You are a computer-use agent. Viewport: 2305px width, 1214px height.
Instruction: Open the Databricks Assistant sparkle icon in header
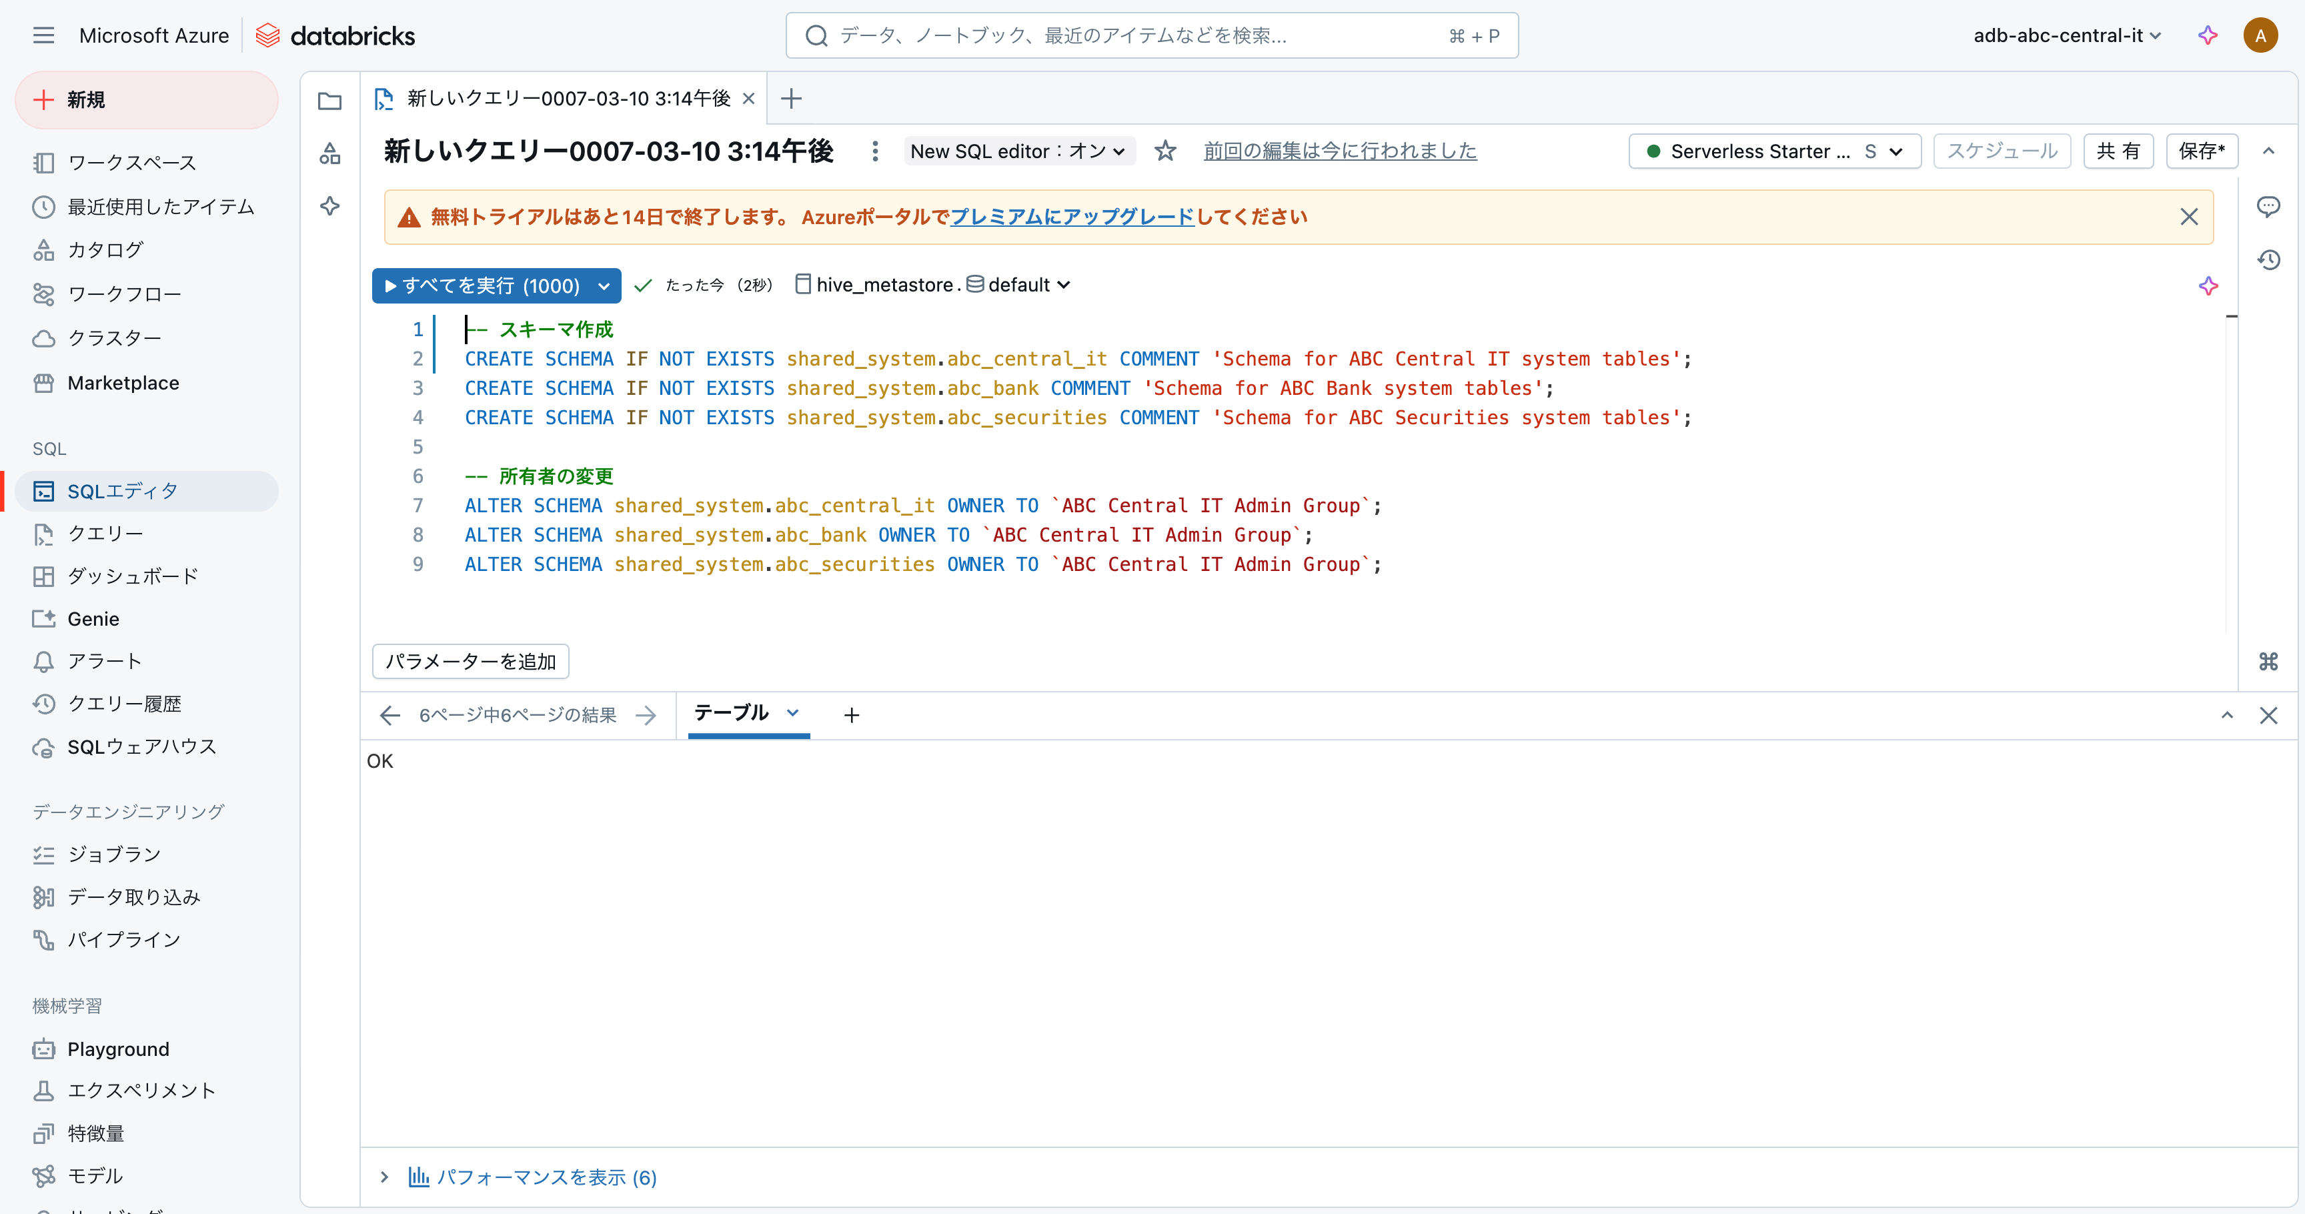[2206, 36]
